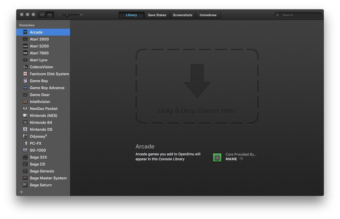
Task: Click the Sega Saturn console icon
Action: [25, 185]
